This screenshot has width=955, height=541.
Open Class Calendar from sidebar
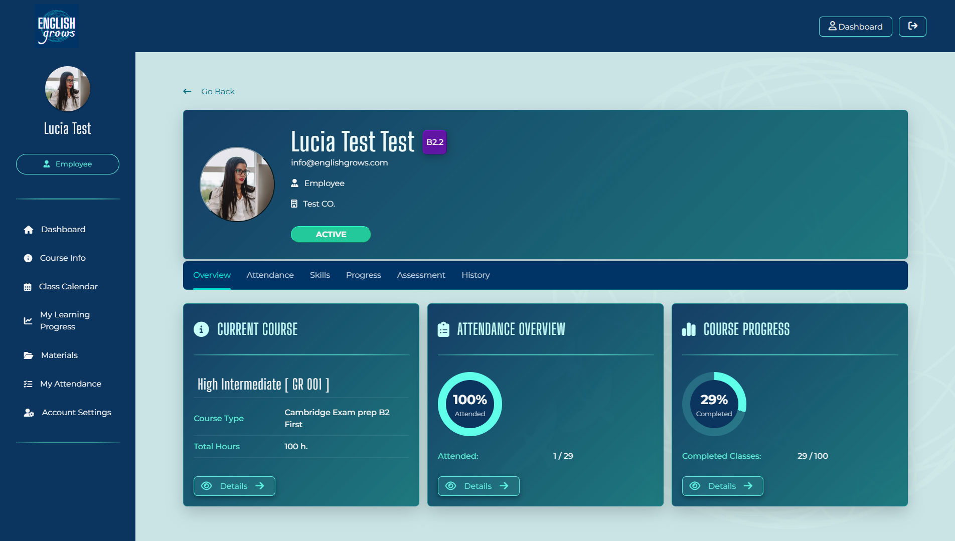point(68,287)
